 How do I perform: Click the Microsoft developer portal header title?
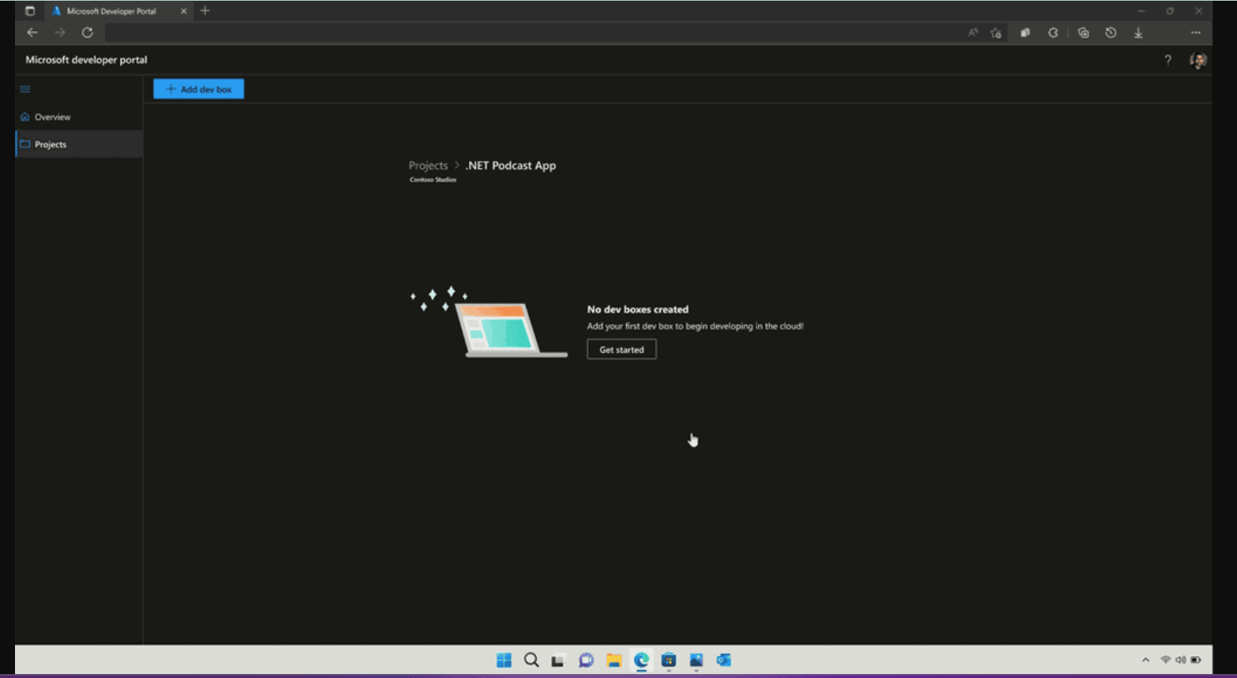click(x=86, y=60)
